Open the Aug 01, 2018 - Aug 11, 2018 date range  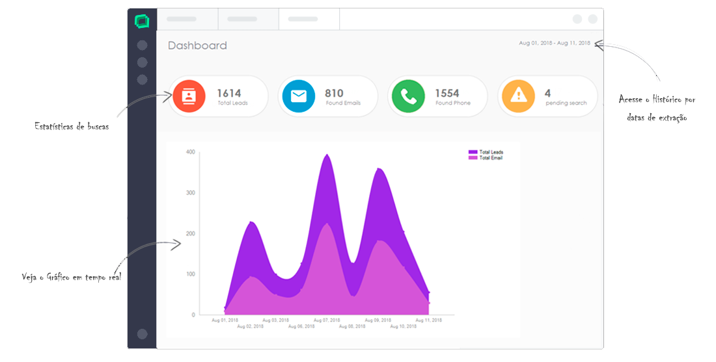(x=555, y=43)
